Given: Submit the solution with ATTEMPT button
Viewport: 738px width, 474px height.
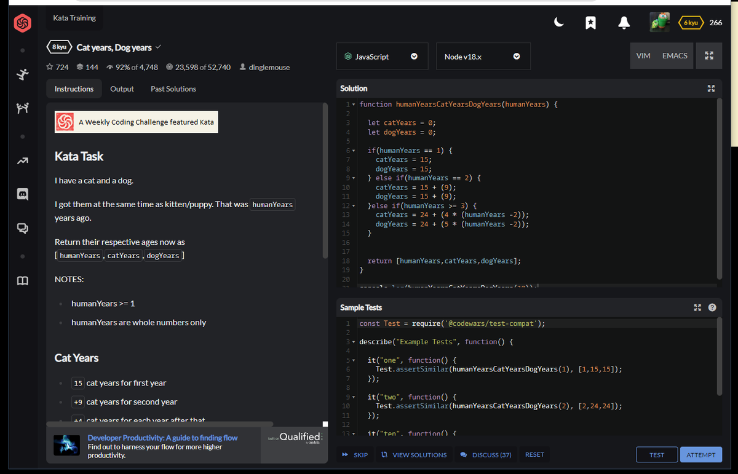Looking at the screenshot, I should (x=701, y=455).
